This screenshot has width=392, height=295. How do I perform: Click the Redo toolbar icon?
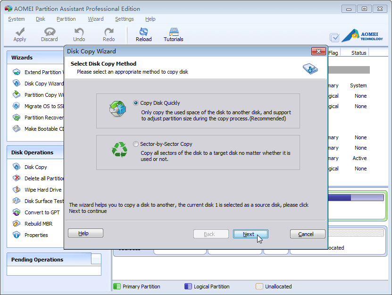108,34
